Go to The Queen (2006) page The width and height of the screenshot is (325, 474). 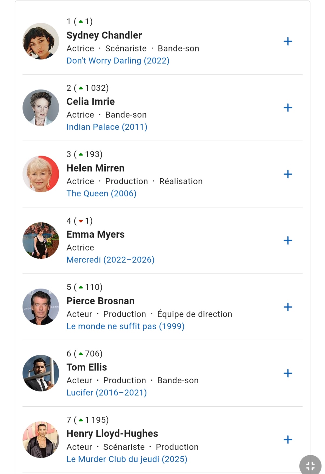101,193
